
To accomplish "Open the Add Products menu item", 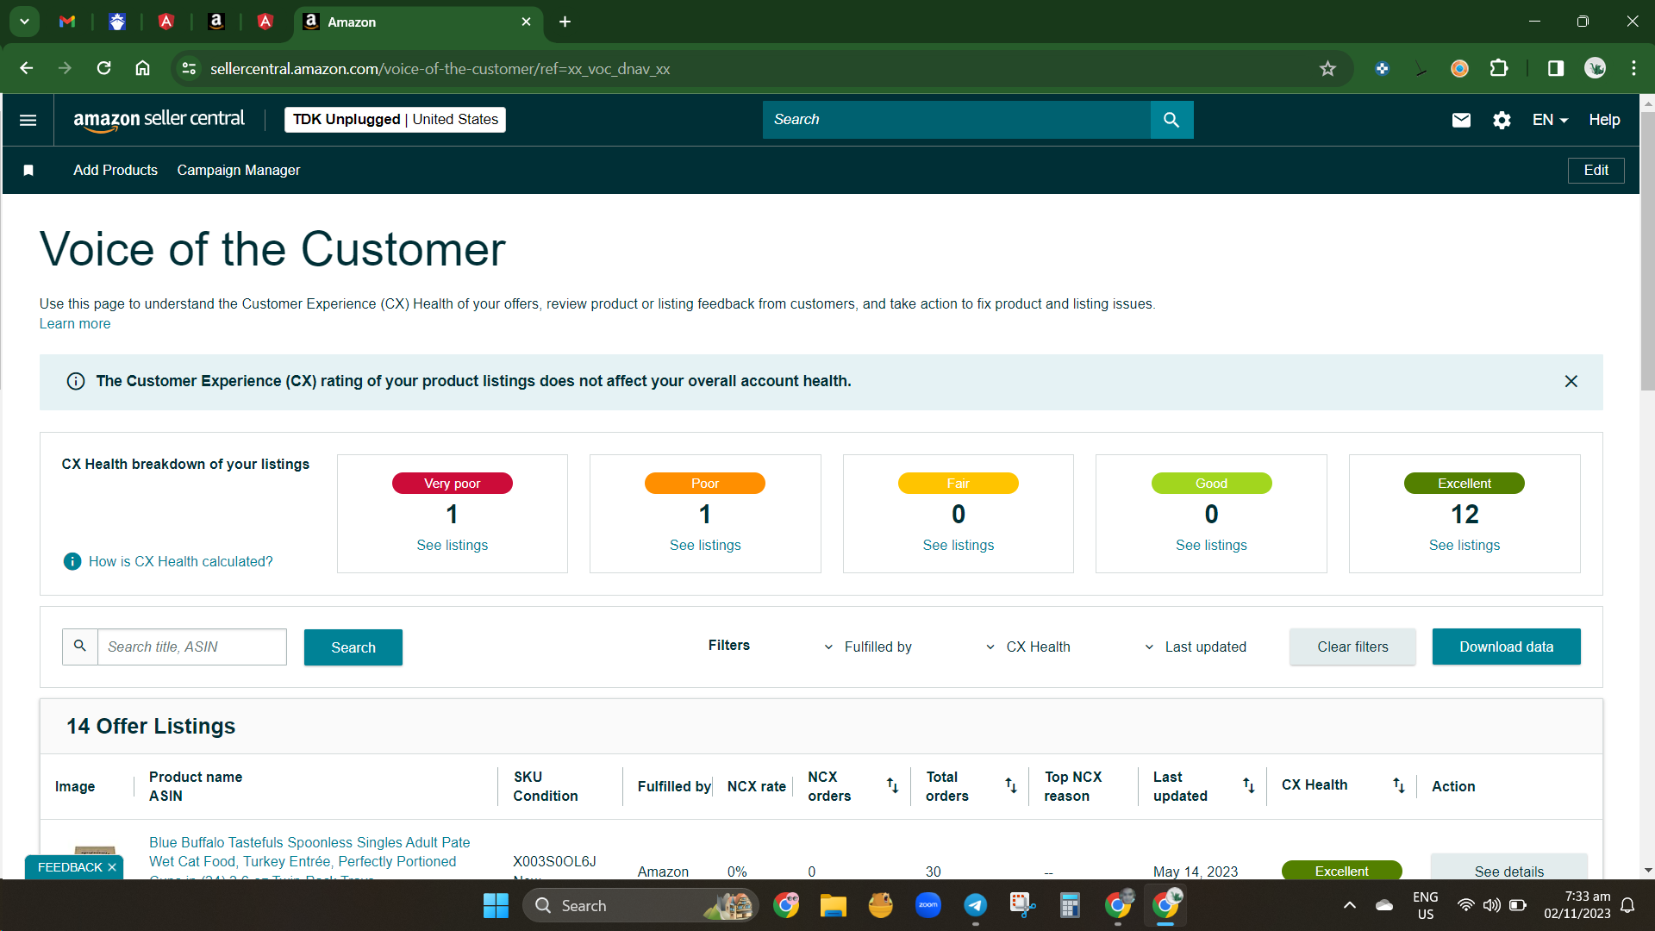I will (x=116, y=171).
